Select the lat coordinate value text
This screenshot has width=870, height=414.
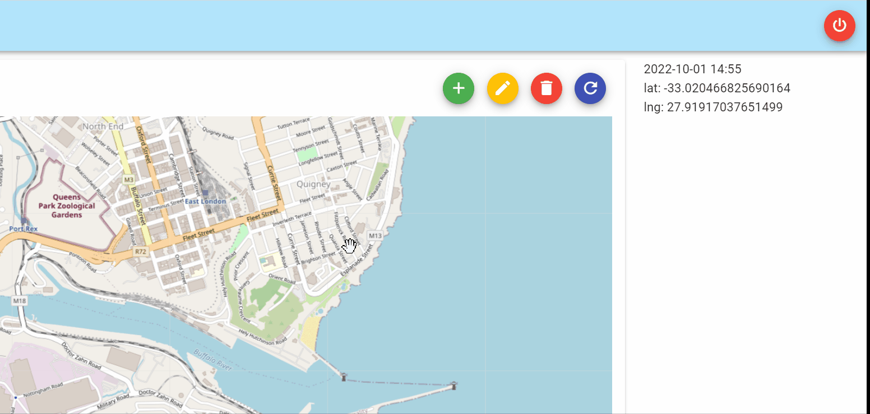(x=726, y=88)
